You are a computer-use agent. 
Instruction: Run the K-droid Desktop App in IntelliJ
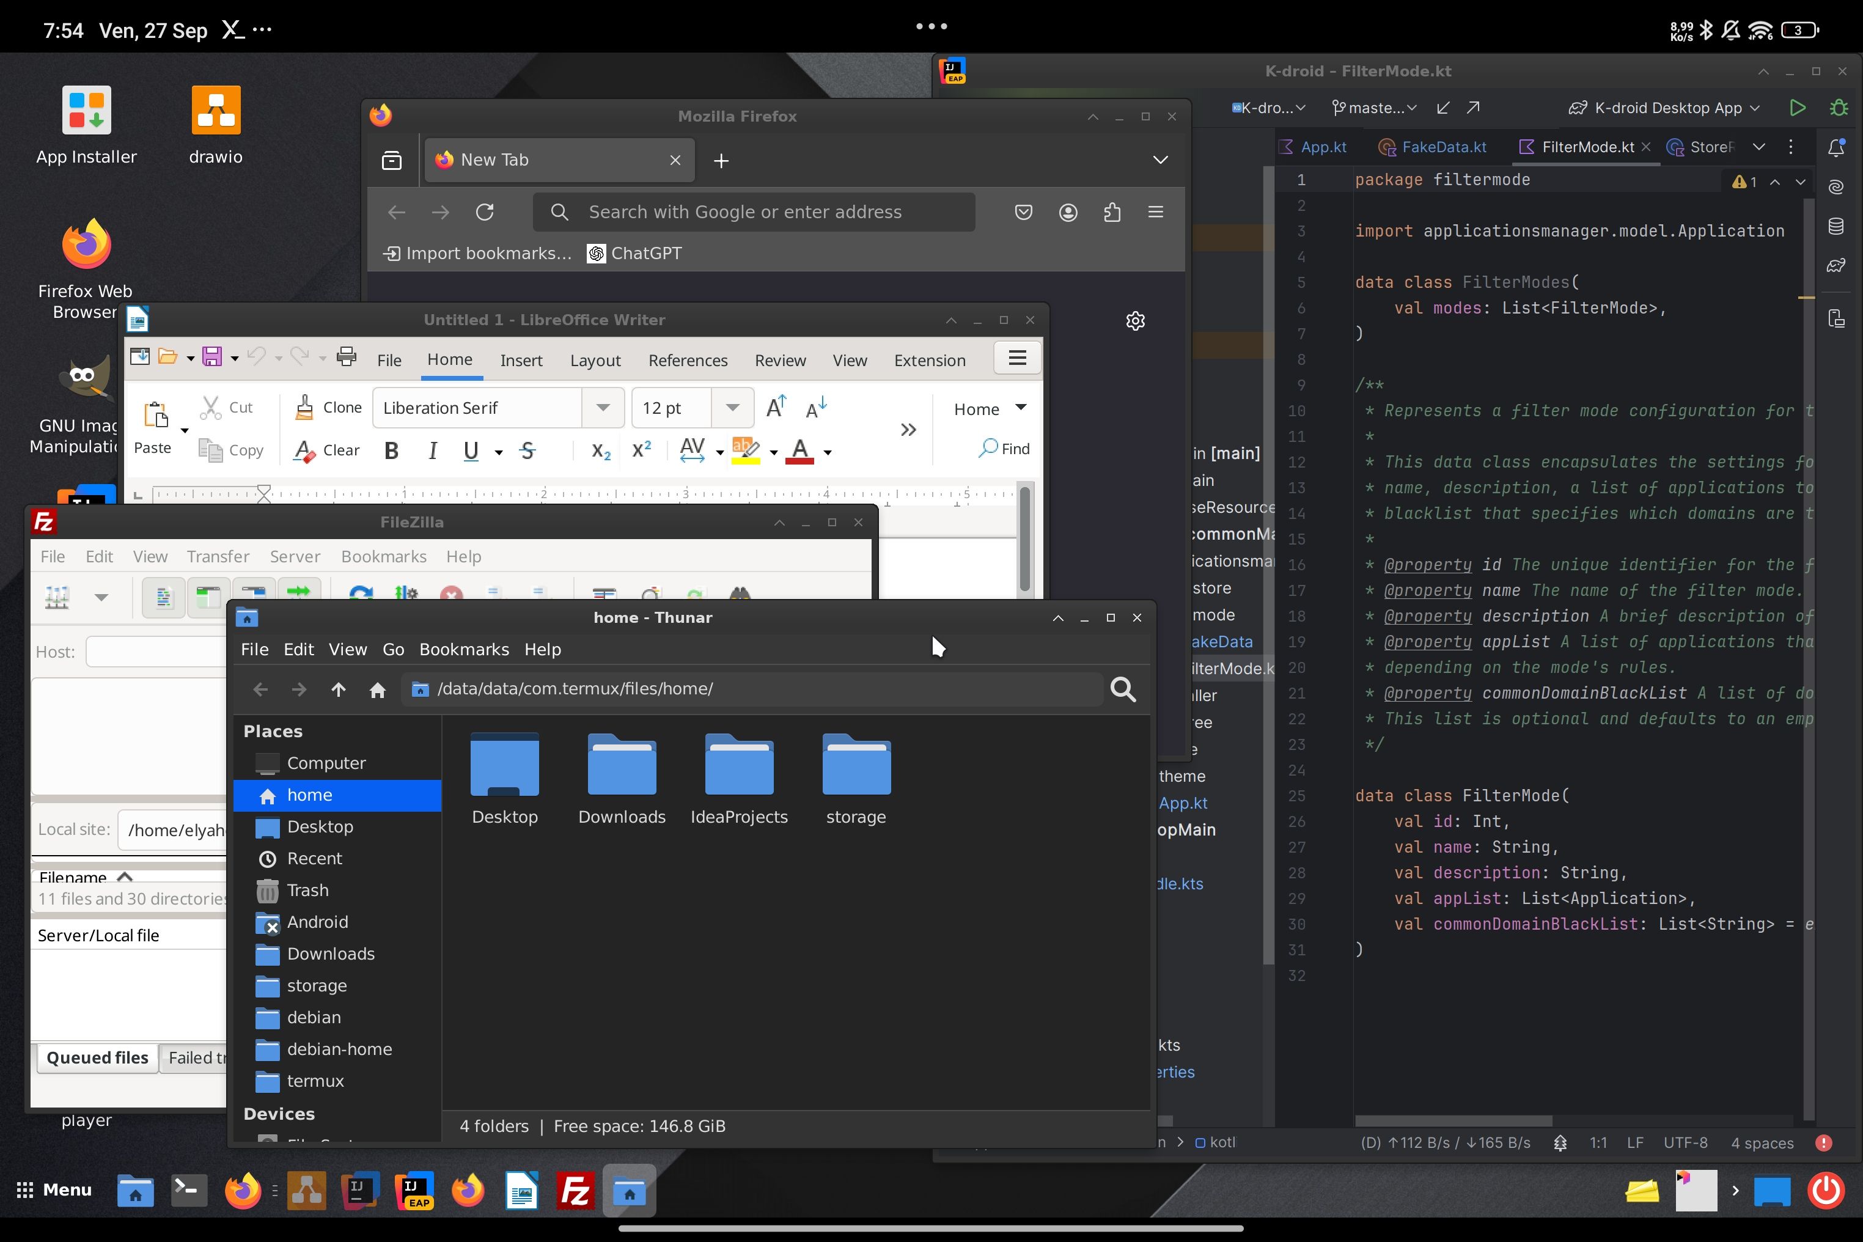coord(1797,108)
